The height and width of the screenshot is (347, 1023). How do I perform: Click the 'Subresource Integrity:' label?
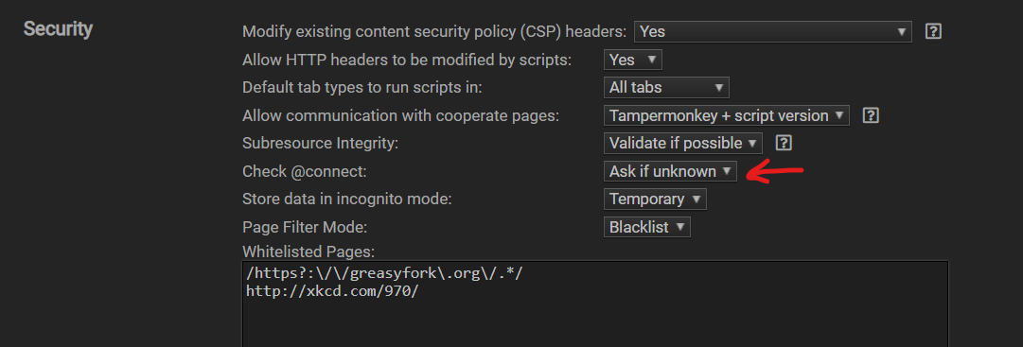[321, 143]
